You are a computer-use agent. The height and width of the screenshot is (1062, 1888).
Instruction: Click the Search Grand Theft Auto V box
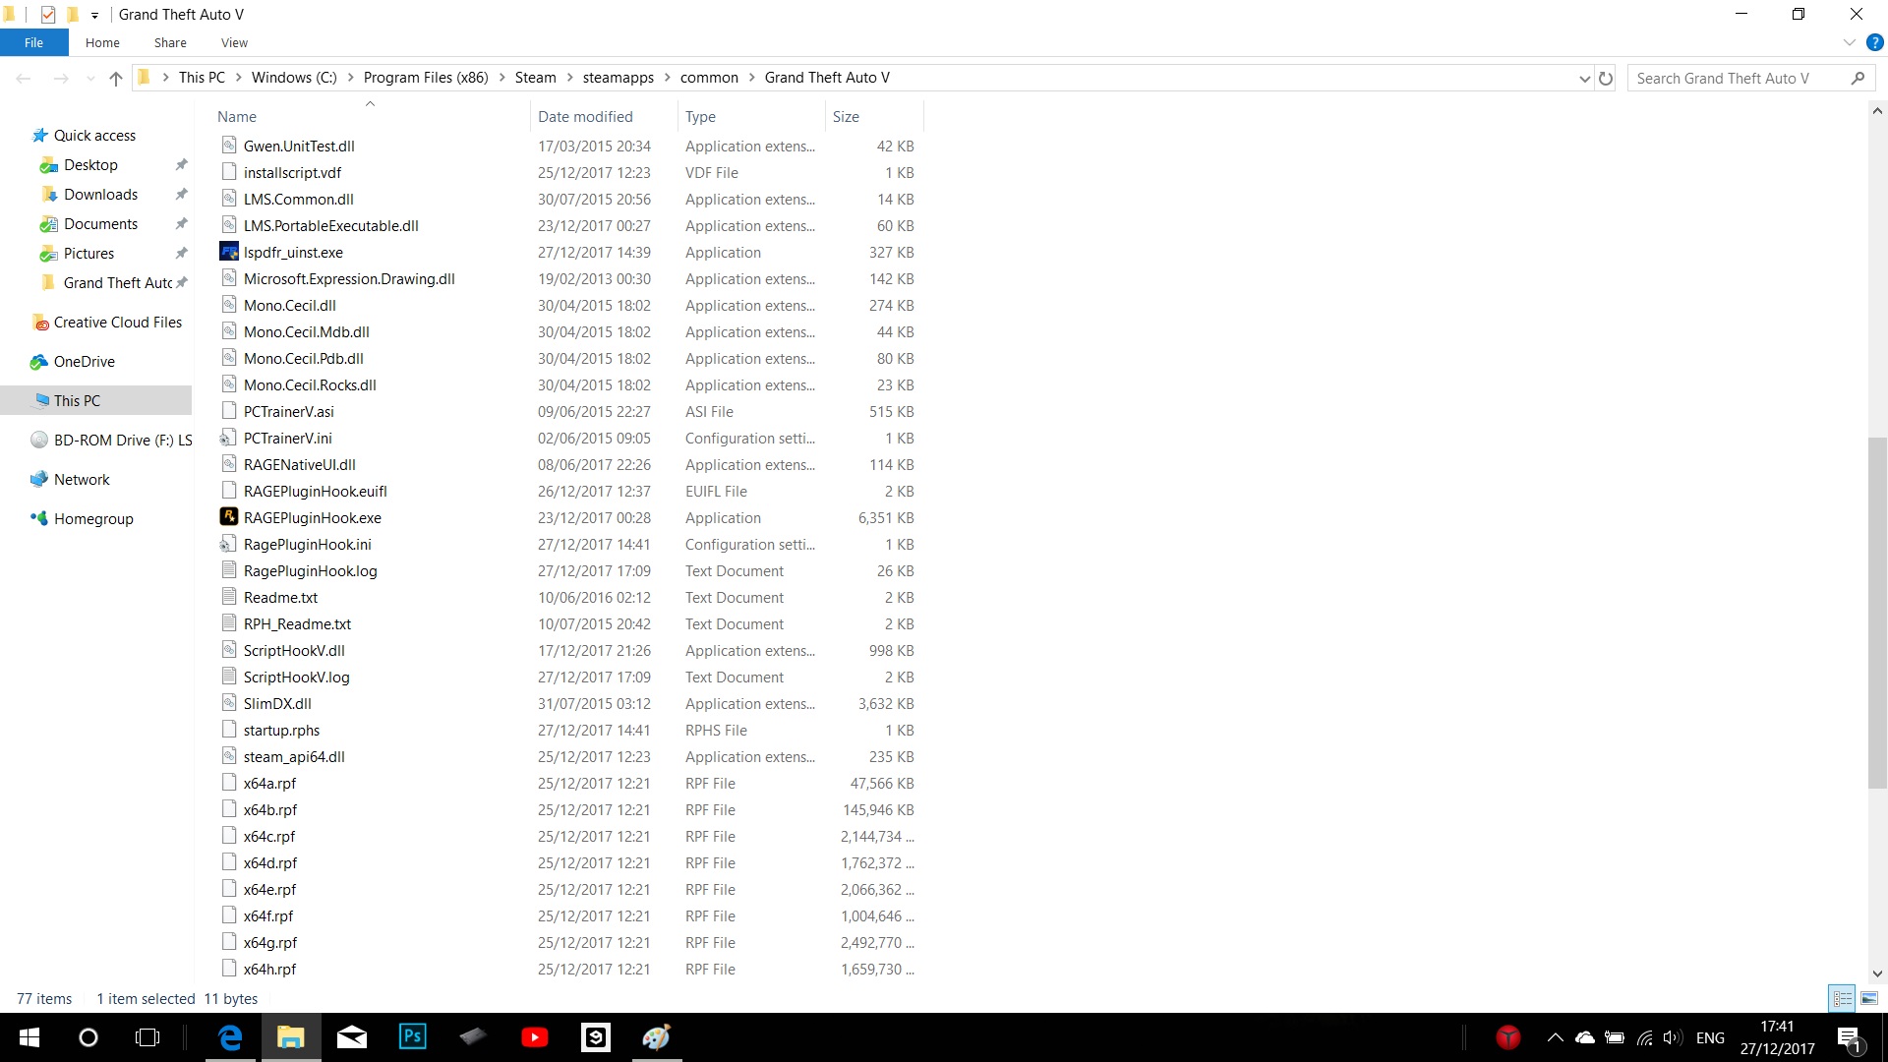pos(1736,78)
